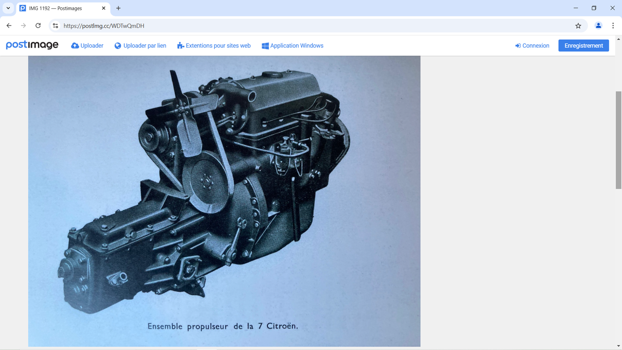View site information icon in address bar
Image resolution: width=622 pixels, height=350 pixels.
click(x=55, y=26)
